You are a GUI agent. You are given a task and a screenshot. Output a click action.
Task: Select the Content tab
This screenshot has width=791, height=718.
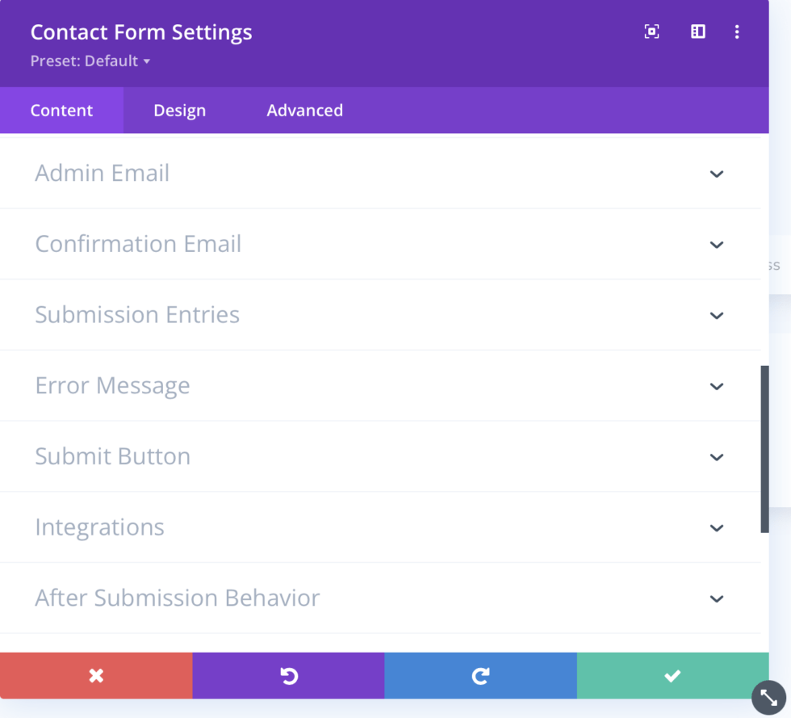(x=61, y=110)
